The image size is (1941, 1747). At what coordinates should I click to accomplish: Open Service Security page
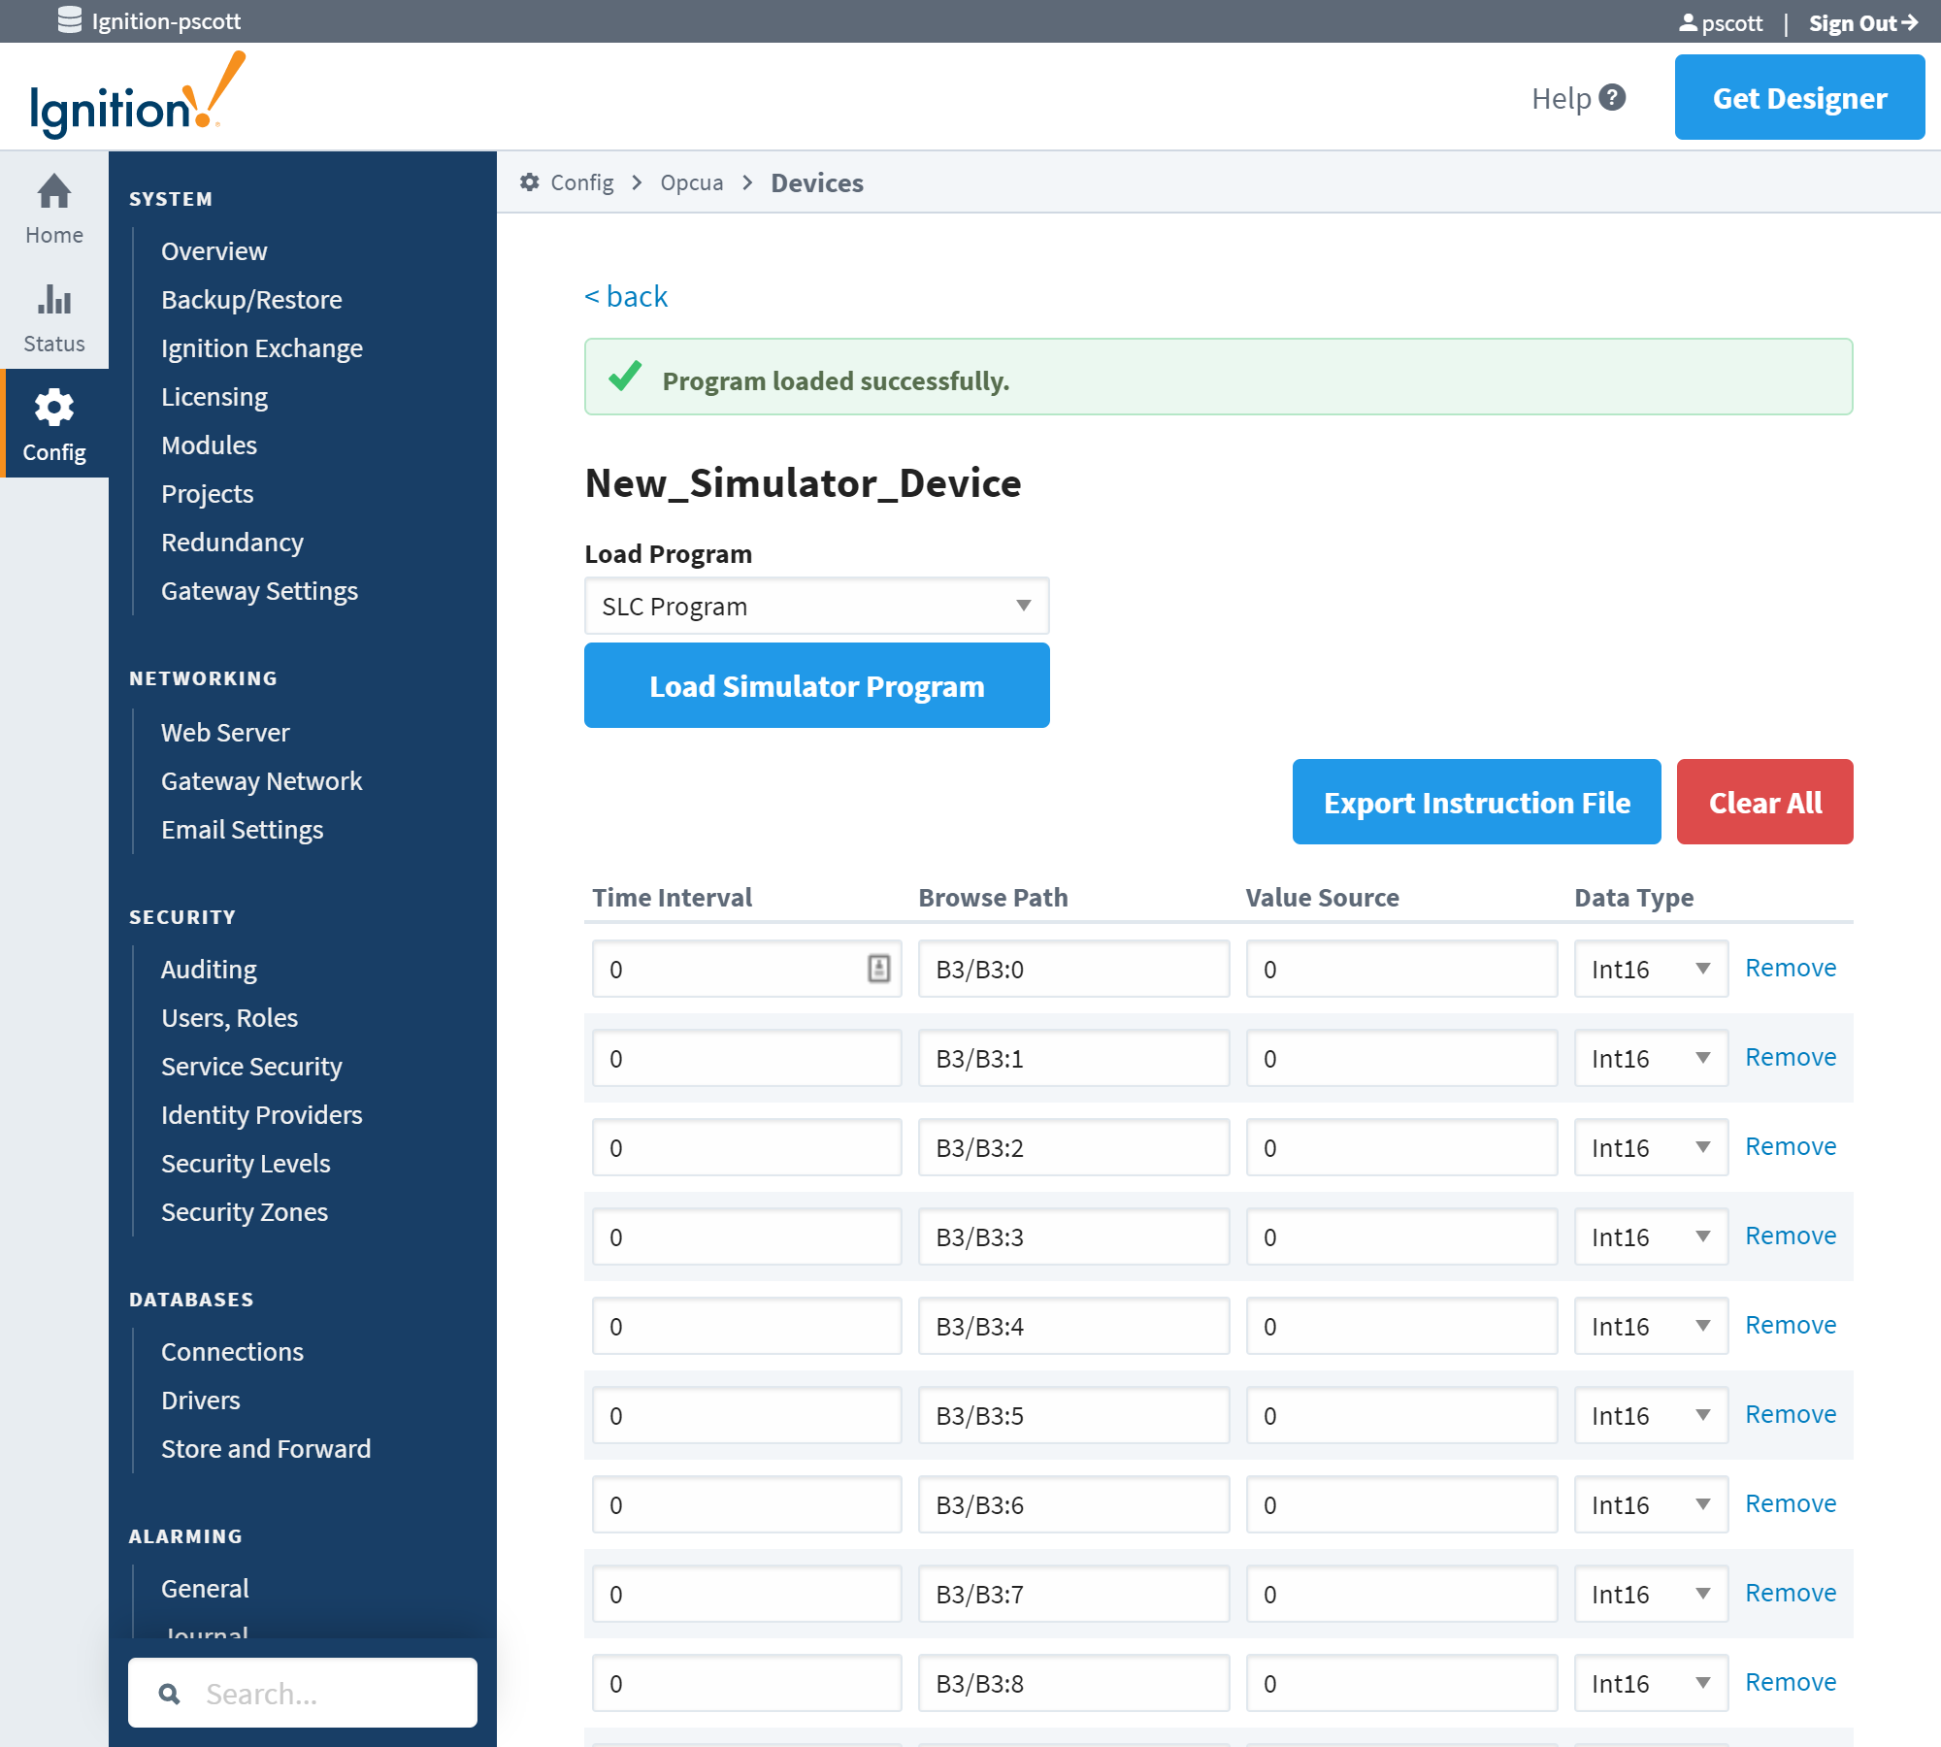point(251,1066)
